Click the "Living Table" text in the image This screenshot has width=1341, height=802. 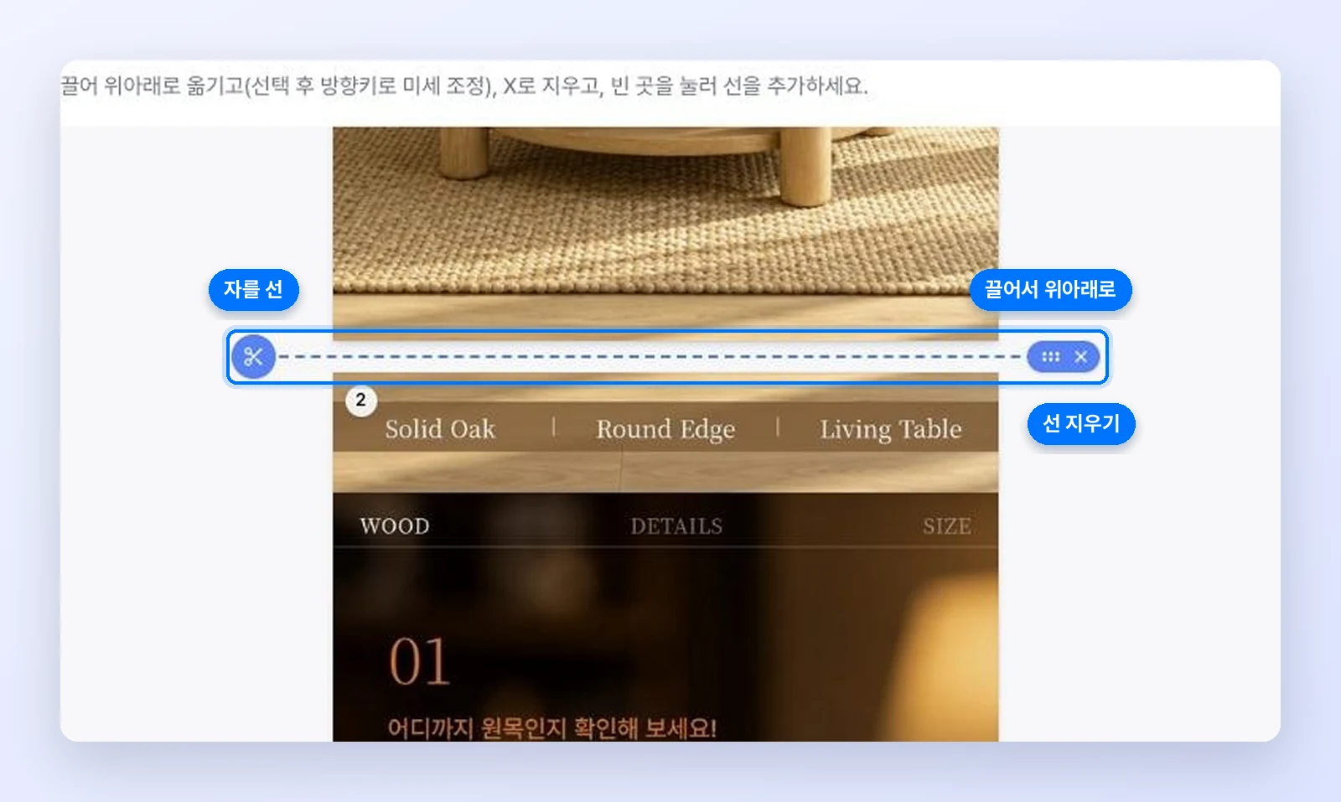pyautogui.click(x=890, y=429)
